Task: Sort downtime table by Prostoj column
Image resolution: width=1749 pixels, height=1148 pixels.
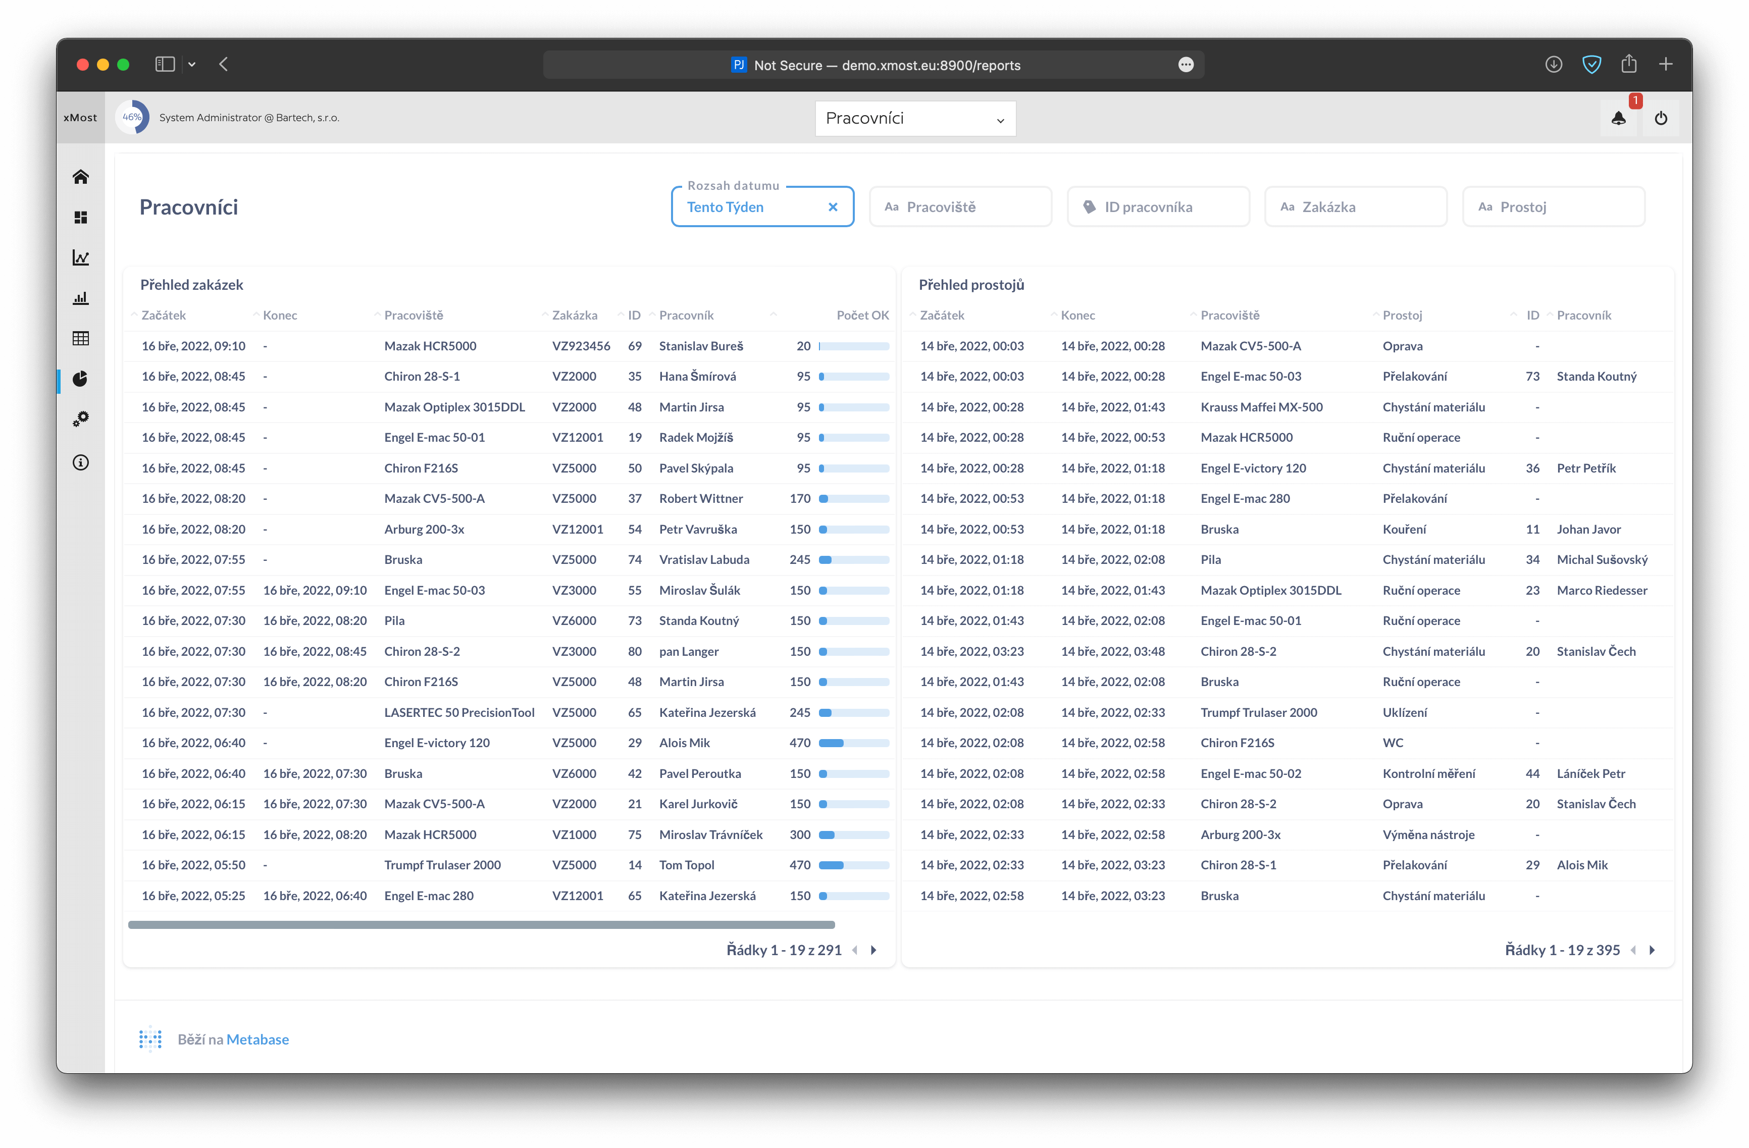Action: 1402,316
